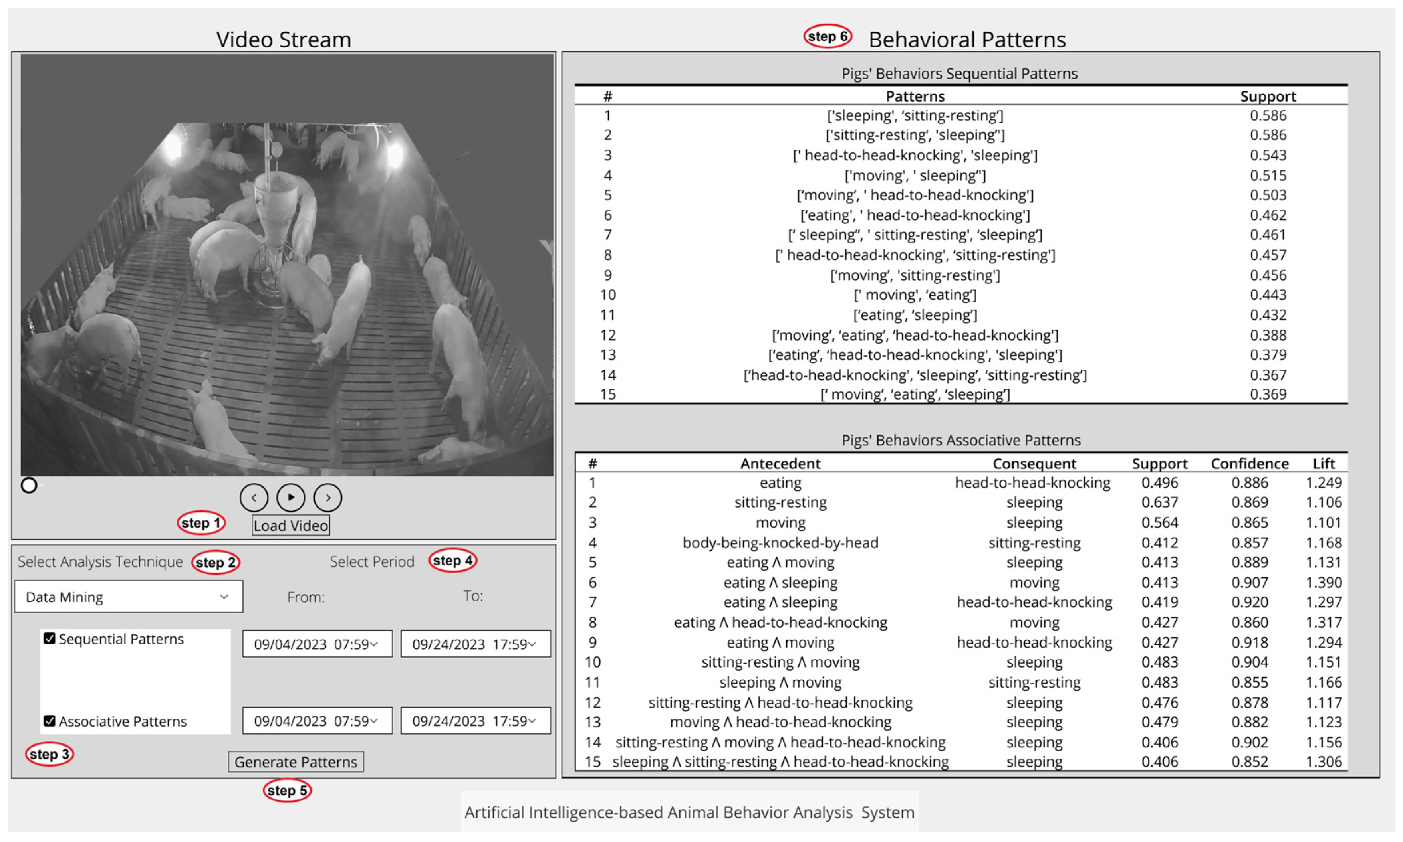This screenshot has width=1403, height=842.
Task: Click the next frame arrow button
Action: [327, 498]
